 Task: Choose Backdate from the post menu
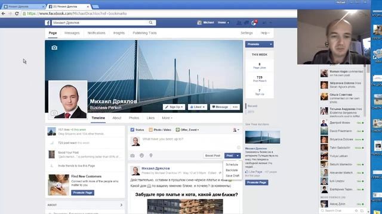(x=232, y=170)
